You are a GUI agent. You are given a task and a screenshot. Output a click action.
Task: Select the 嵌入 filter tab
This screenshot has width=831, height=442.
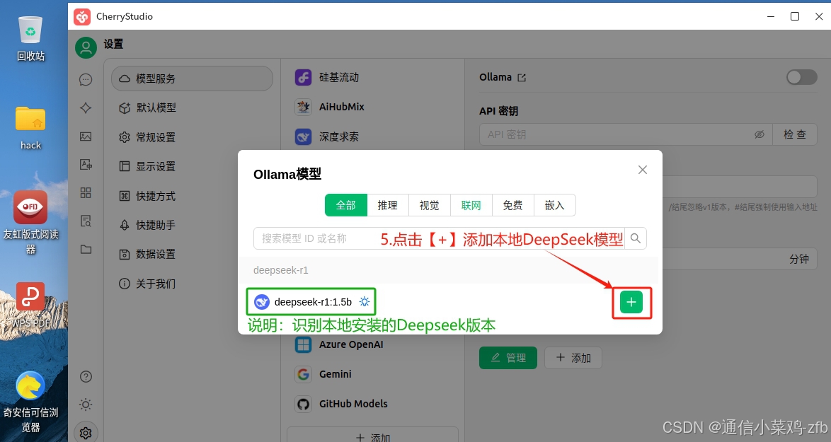click(x=555, y=205)
